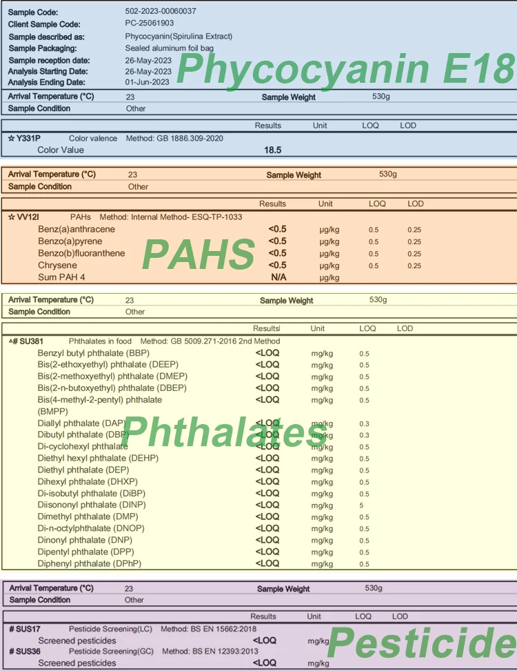
Task: Click the star symbol beside Y331P
Action: pyautogui.click(x=11, y=139)
